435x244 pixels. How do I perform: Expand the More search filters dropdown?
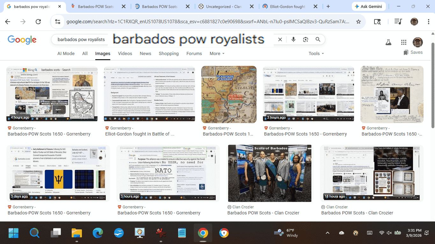coord(217,53)
